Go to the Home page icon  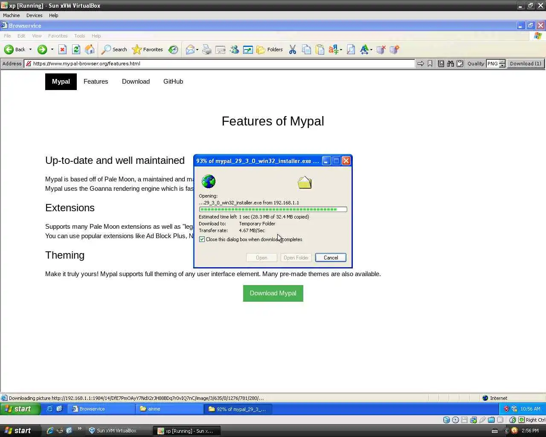click(x=90, y=50)
